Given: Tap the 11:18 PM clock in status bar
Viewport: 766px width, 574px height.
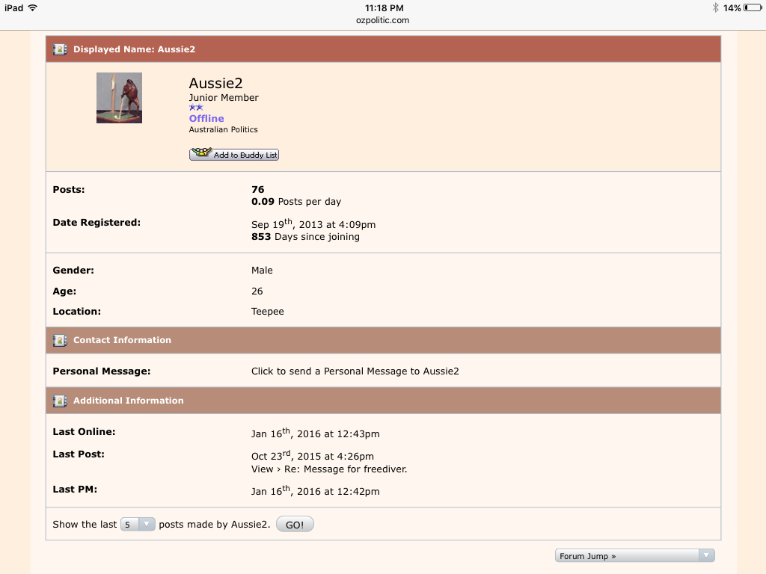Looking at the screenshot, I should click(x=382, y=7).
